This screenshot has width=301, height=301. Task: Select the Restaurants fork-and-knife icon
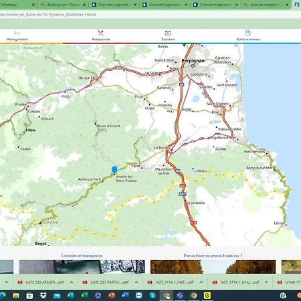[x=101, y=33]
